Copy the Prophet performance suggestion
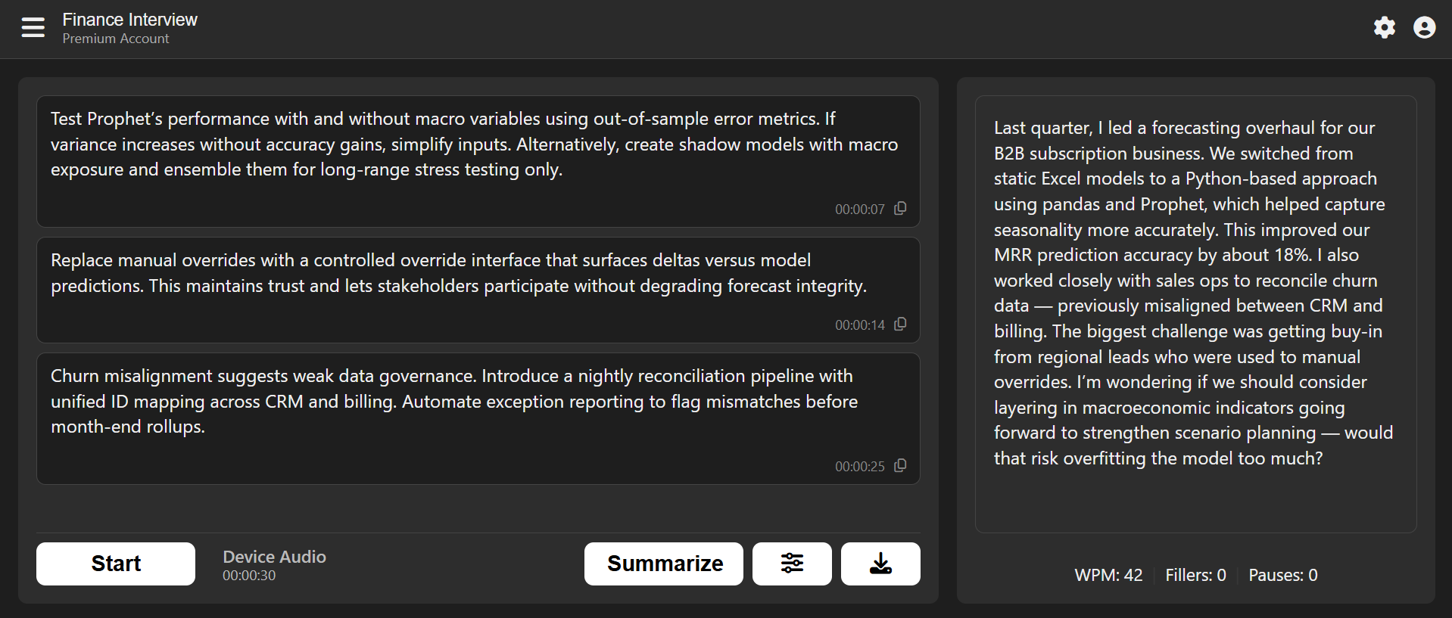1452x618 pixels. tap(900, 209)
